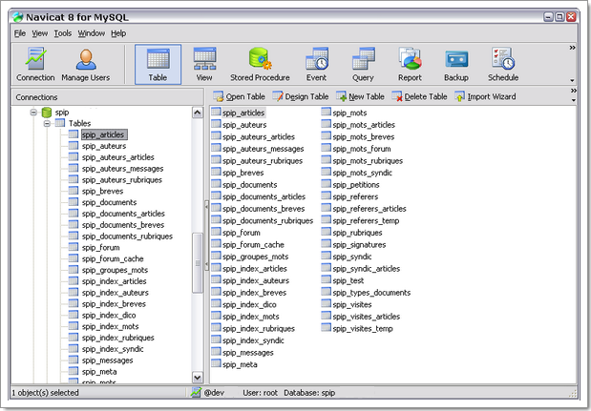This screenshot has height=411, width=591.
Task: Click the connections tree scrollbar thumb
Action: pos(198,262)
